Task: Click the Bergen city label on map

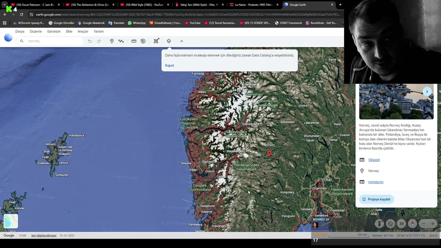Action: pos(208,162)
